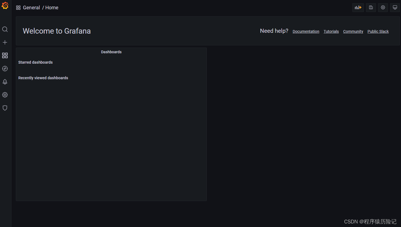The width and height of the screenshot is (401, 227).
Task: Open the Explore compass icon
Action: [5, 69]
